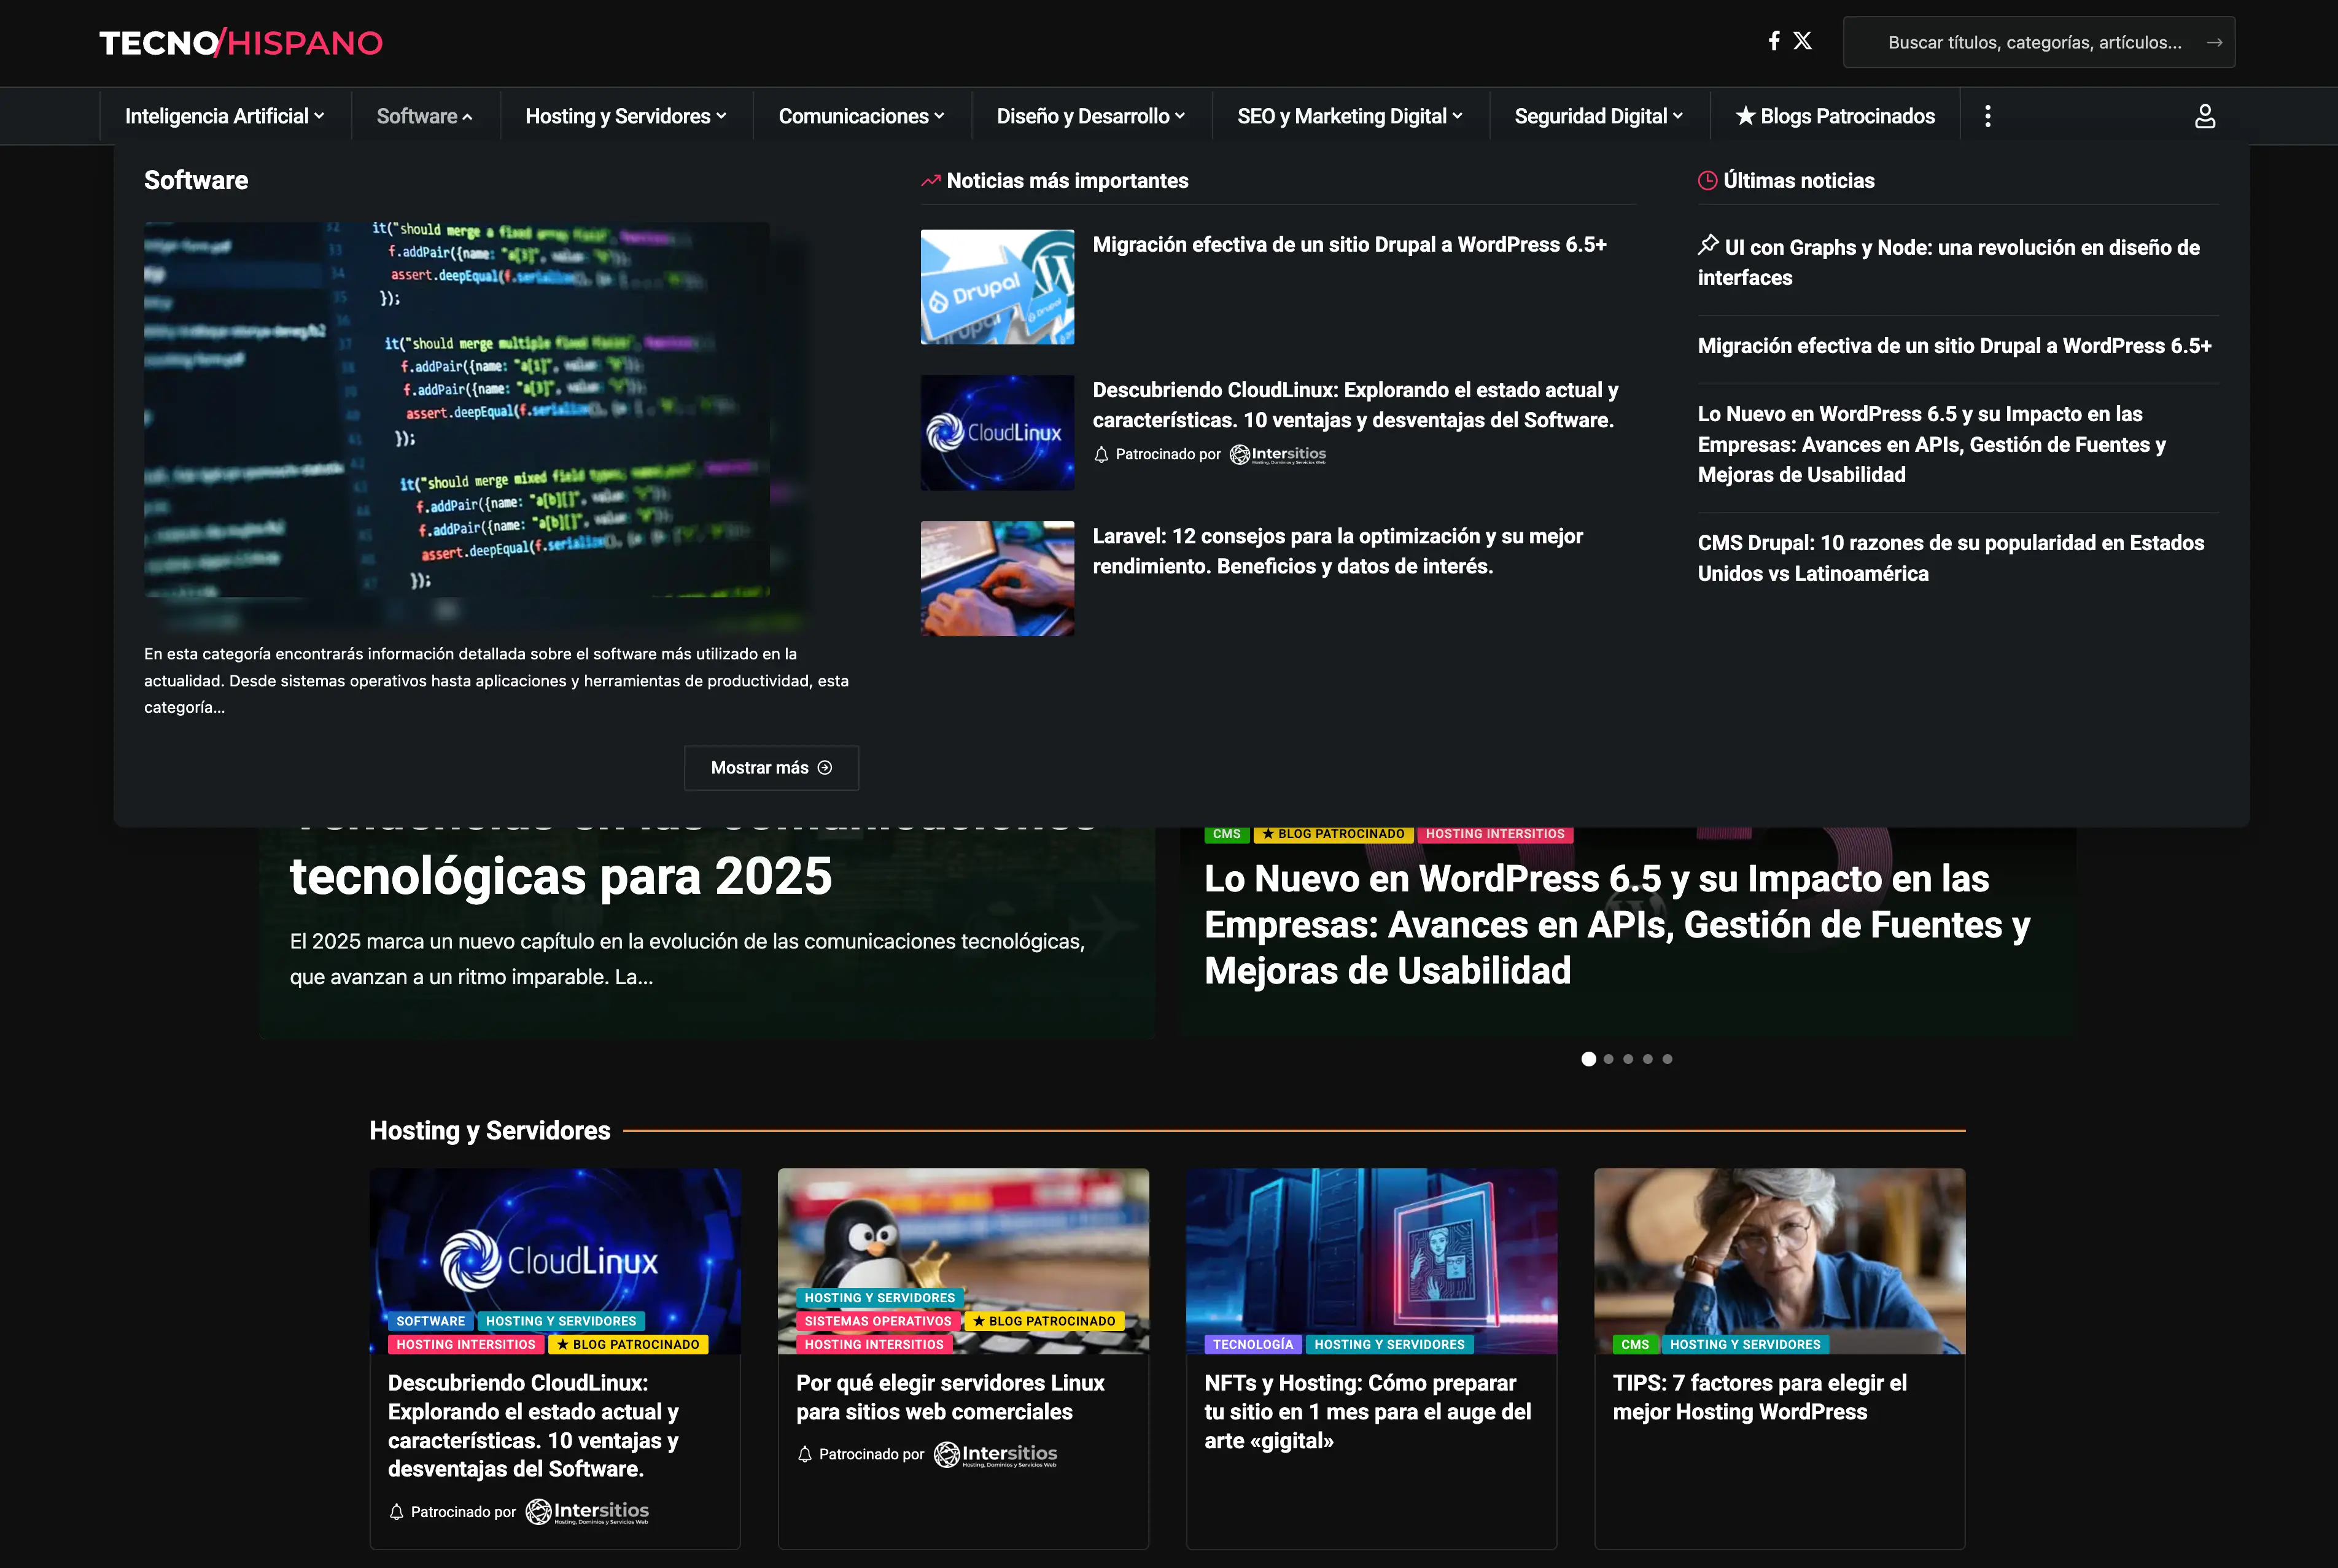Collapse the Software mega menu via its chevron
Image resolution: width=2338 pixels, height=1568 pixels.
[467, 115]
